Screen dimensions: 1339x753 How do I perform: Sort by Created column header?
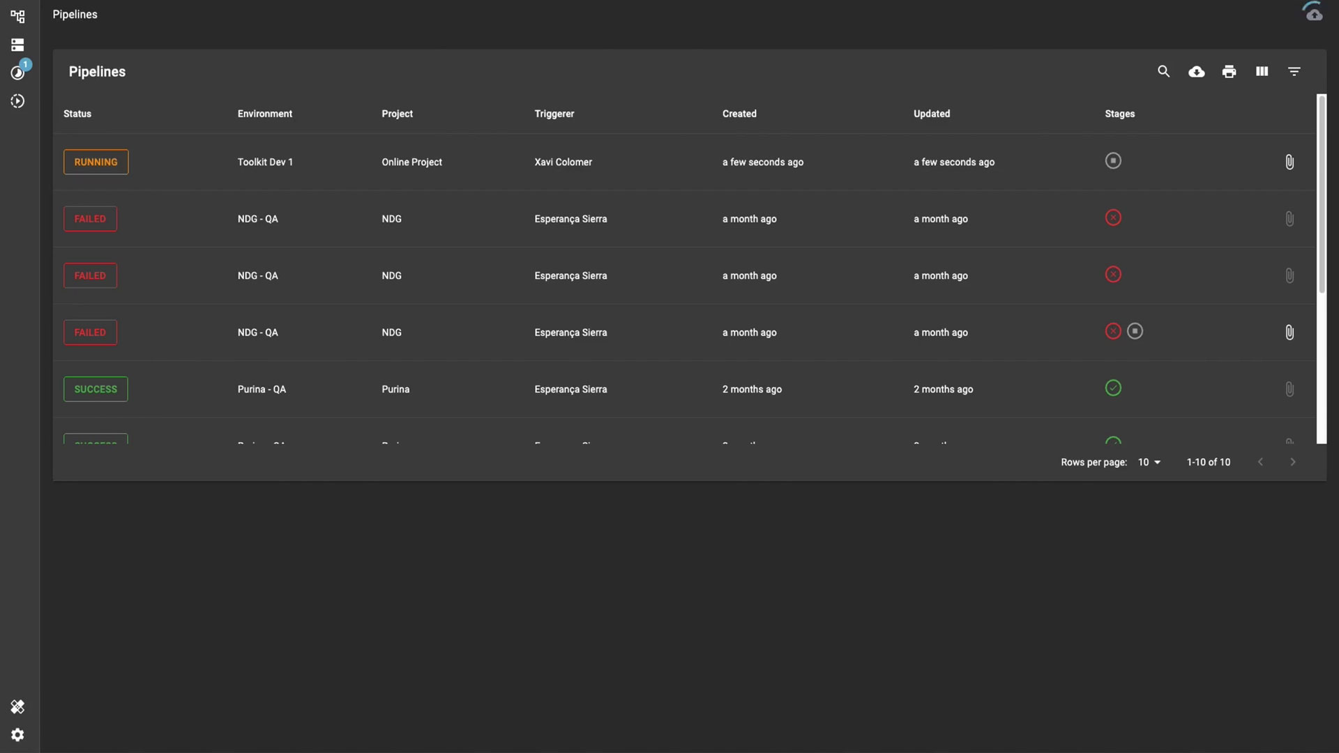[739, 114]
